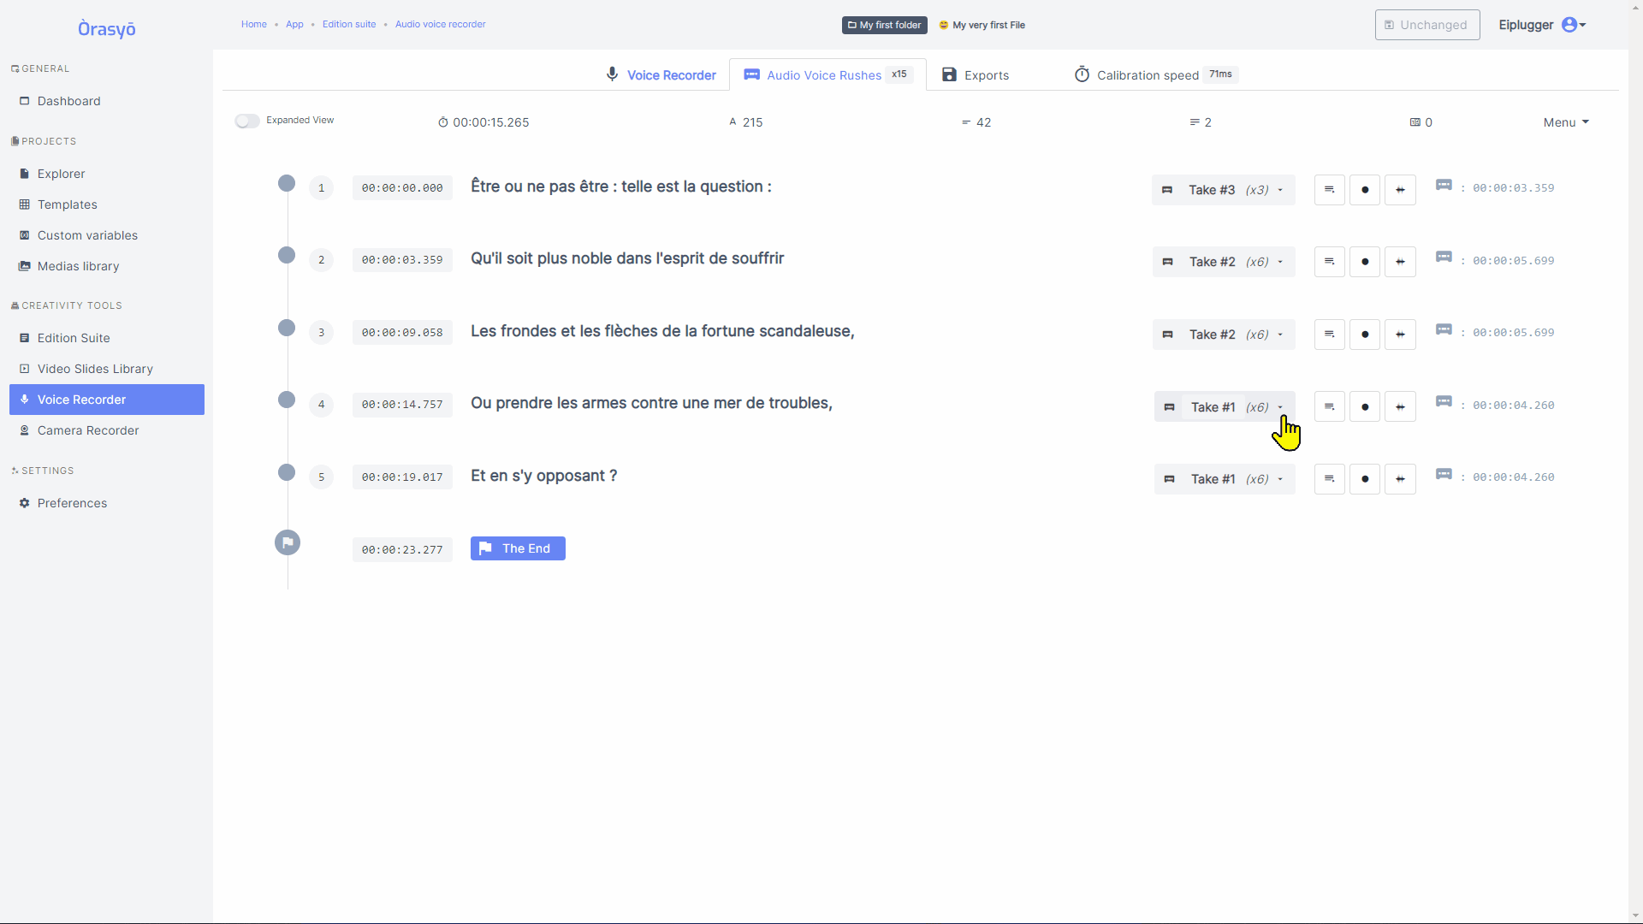This screenshot has height=924, width=1643.
Task: Click the record dot button for line 5
Action: click(x=1365, y=479)
